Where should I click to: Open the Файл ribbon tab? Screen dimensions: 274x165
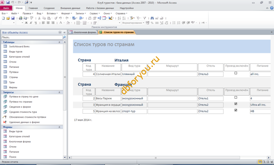(x=6, y=8)
